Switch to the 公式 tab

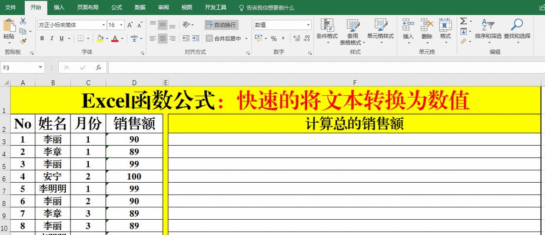117,7
